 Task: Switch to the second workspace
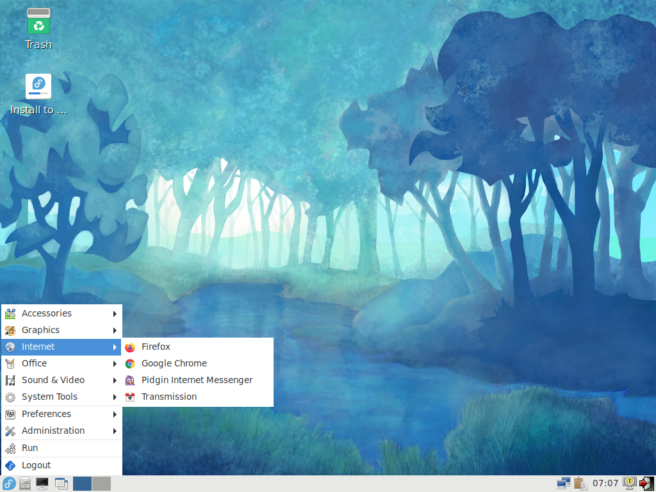[x=102, y=484]
